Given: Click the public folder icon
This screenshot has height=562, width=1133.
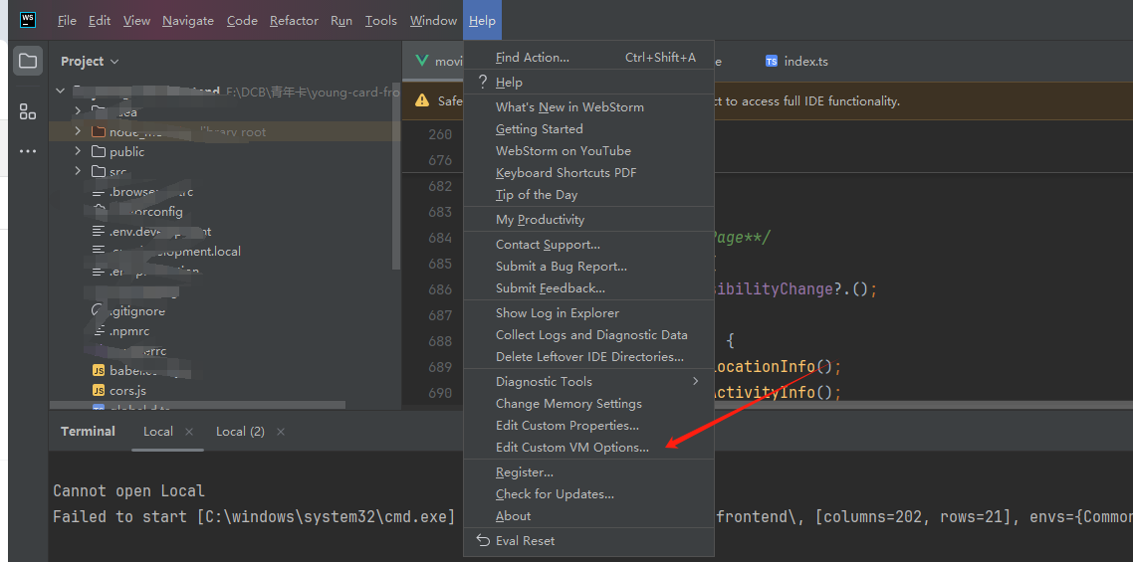Looking at the screenshot, I should 99,152.
